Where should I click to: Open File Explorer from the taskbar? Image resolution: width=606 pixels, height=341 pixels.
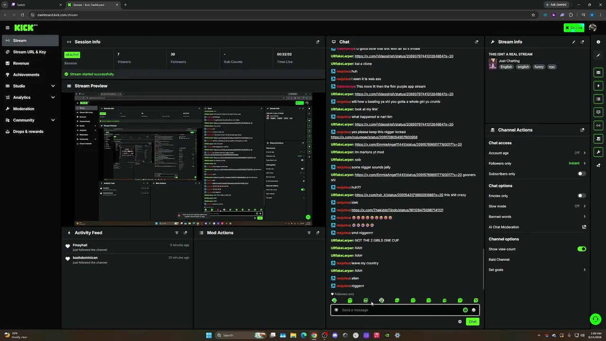coord(293,335)
